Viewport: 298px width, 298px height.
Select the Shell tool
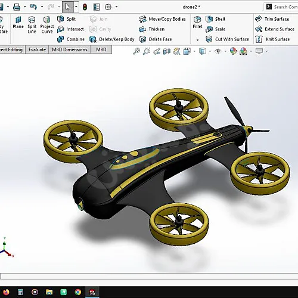[x=215, y=19]
